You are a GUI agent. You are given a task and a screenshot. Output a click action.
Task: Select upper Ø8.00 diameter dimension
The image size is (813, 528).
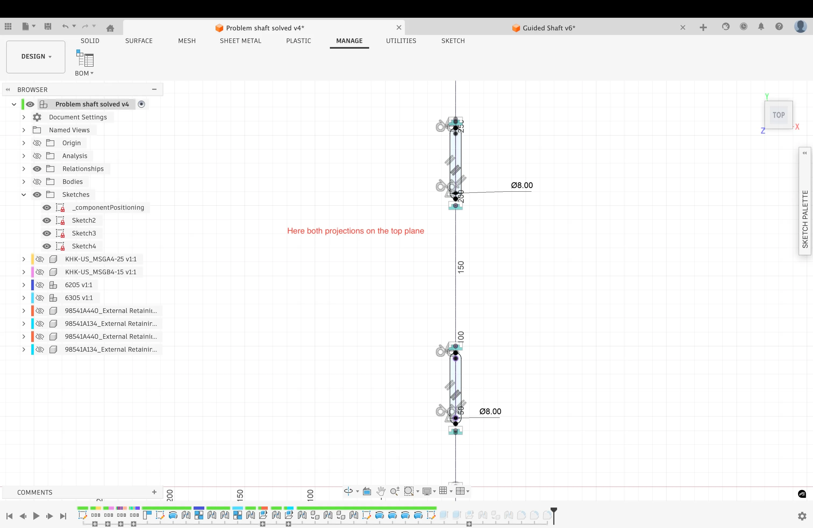(x=522, y=185)
